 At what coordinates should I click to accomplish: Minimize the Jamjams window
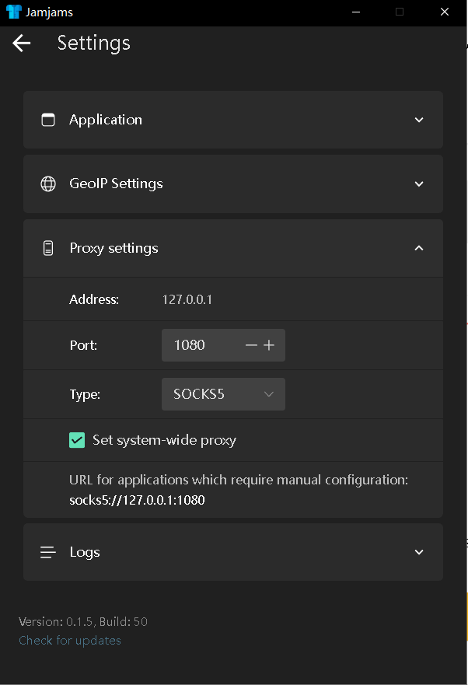[356, 12]
